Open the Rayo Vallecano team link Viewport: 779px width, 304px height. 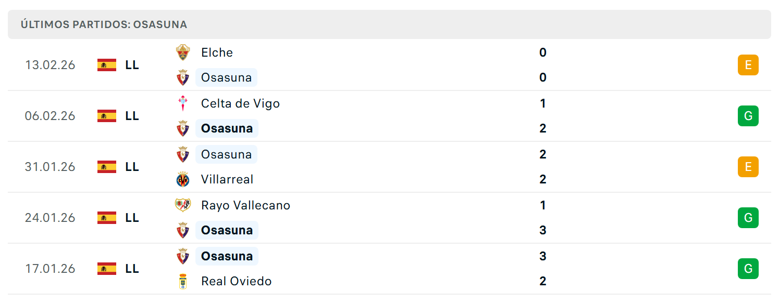point(245,205)
